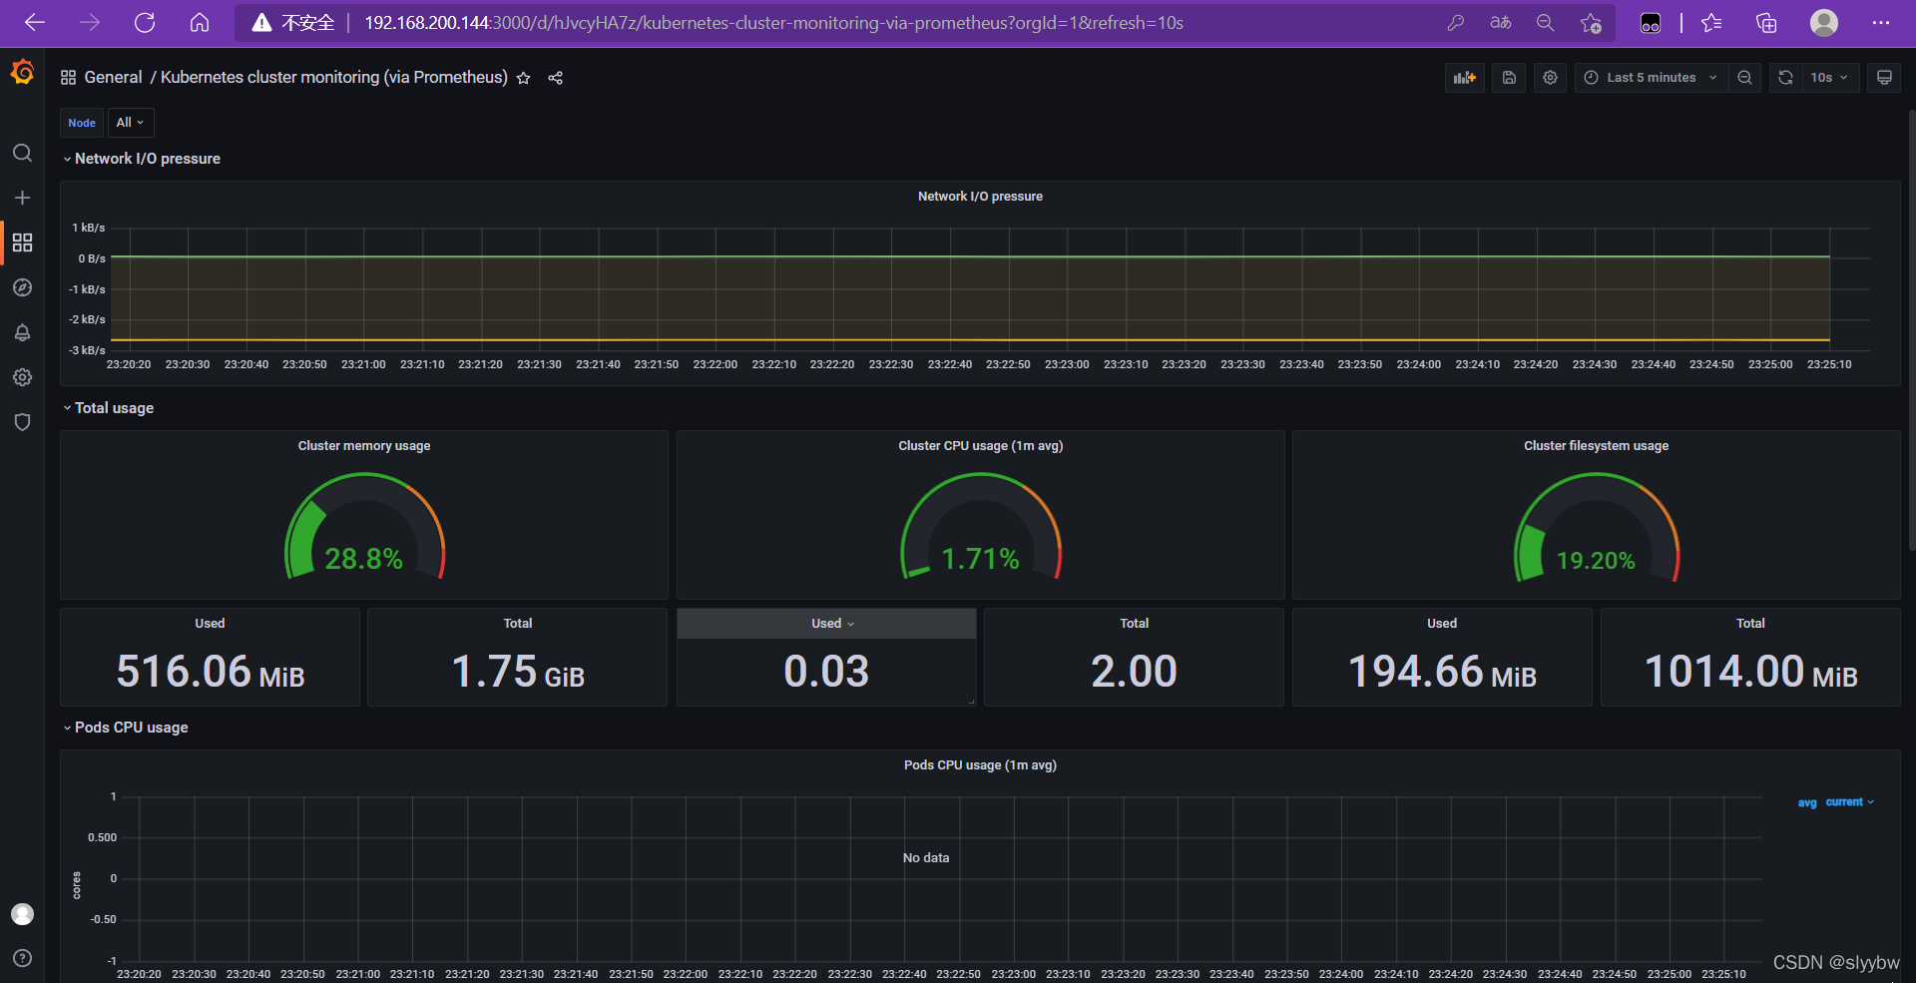Open the Search dashboards icon in sidebar
This screenshot has width=1916, height=983.
(x=22, y=153)
